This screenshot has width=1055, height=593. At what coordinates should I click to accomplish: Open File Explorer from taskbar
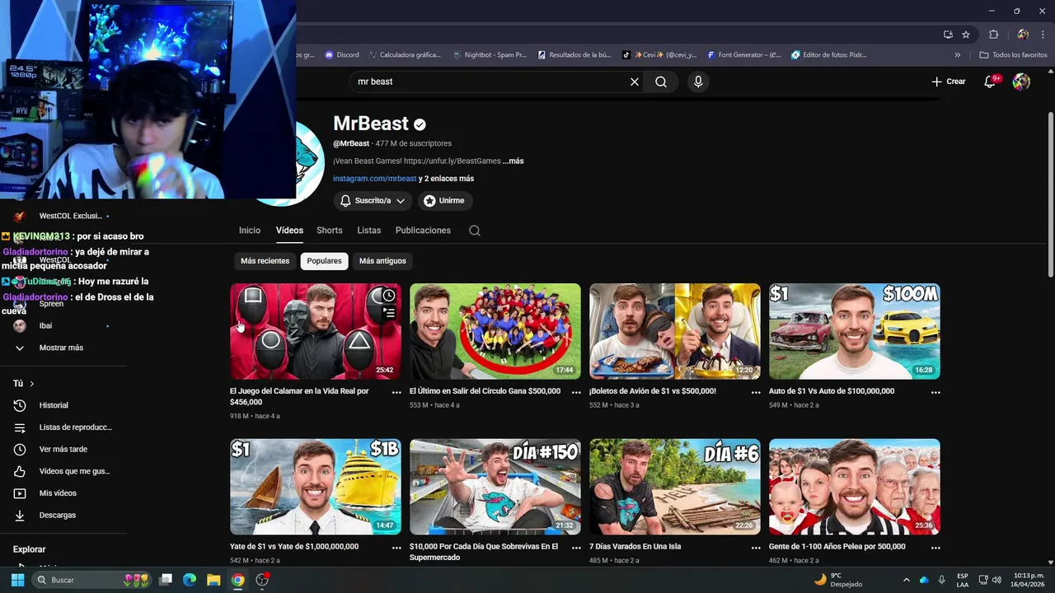click(x=213, y=580)
